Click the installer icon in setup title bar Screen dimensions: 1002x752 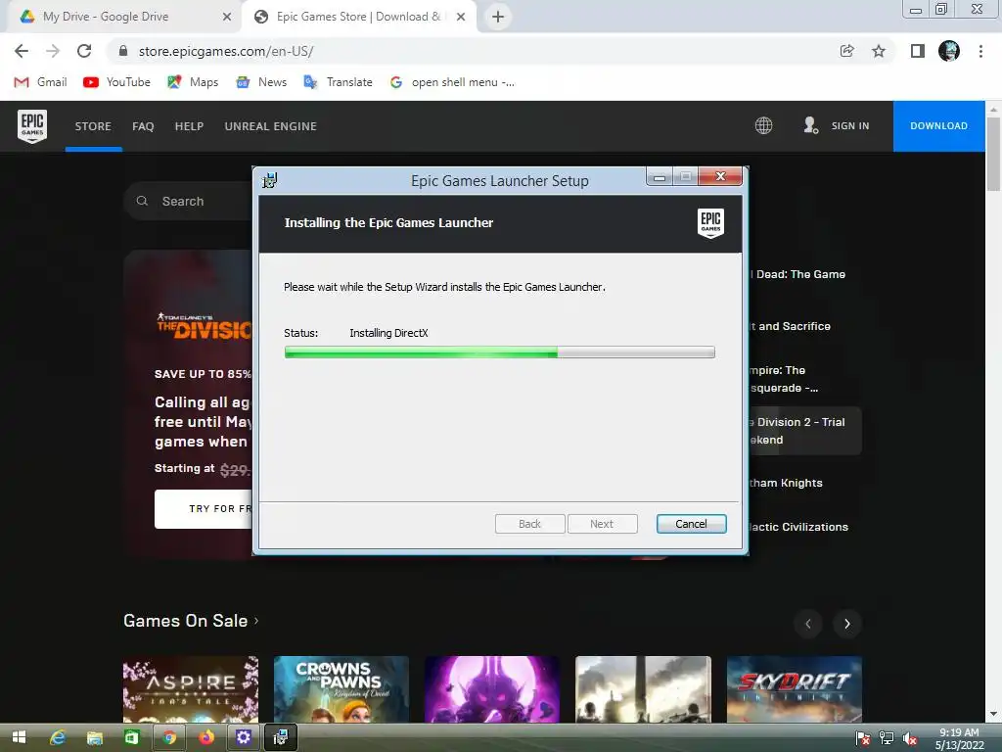pyautogui.click(x=270, y=180)
